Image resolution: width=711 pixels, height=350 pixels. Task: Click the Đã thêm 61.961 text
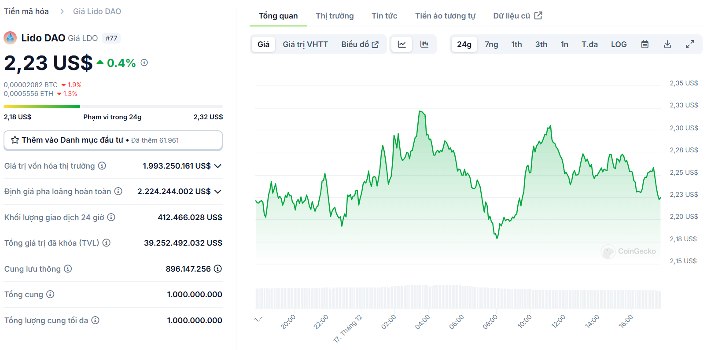[155, 140]
